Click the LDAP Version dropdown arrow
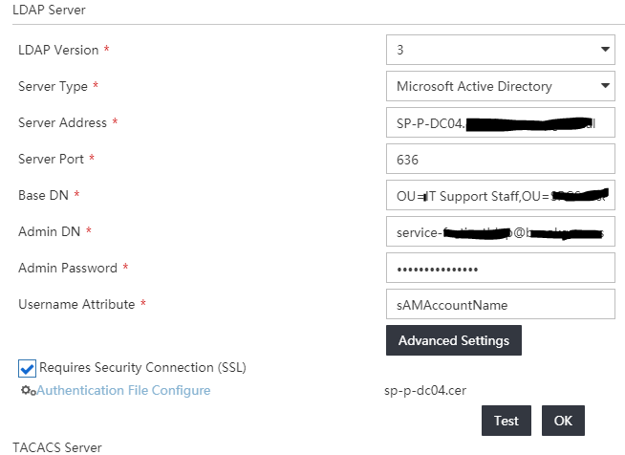The width and height of the screenshot is (625, 455). (605, 49)
